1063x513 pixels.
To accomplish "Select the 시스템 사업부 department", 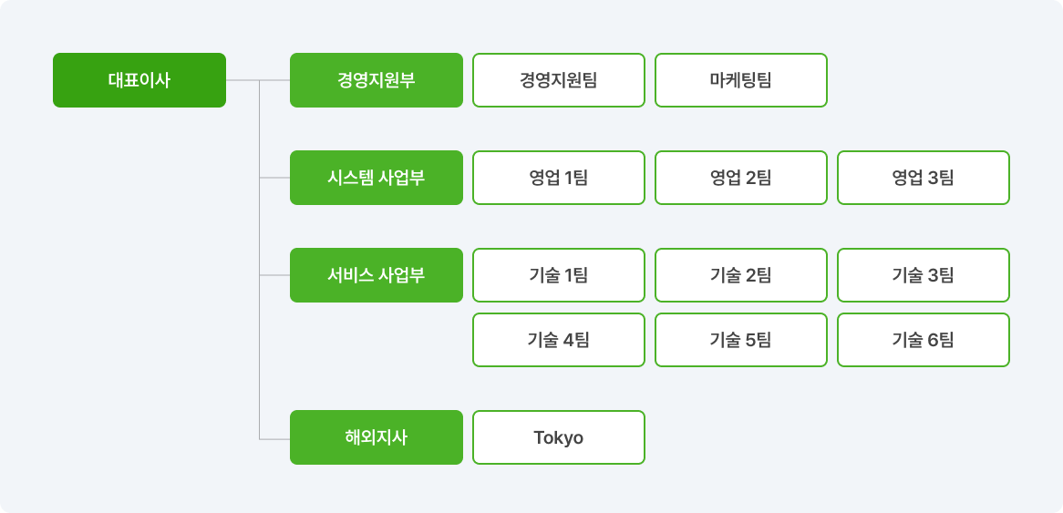I will (377, 178).
